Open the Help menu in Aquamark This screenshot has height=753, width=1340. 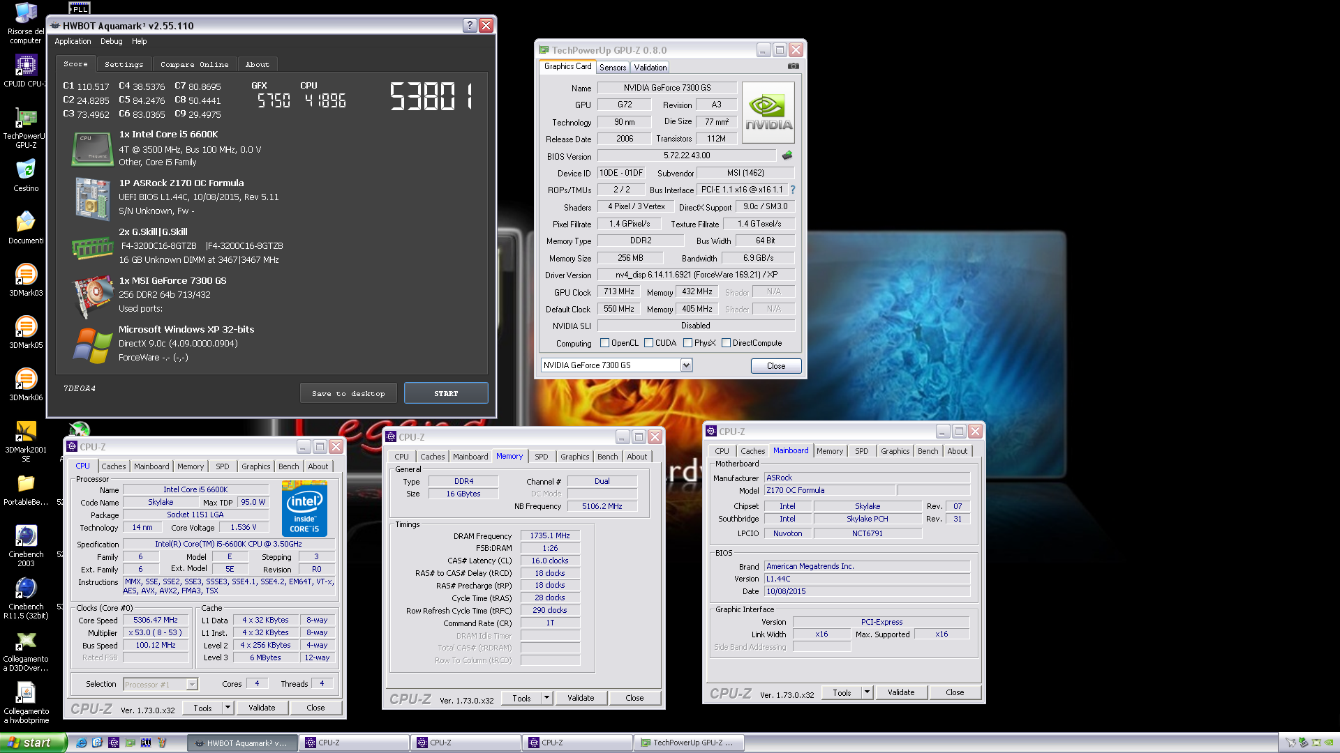click(x=140, y=41)
